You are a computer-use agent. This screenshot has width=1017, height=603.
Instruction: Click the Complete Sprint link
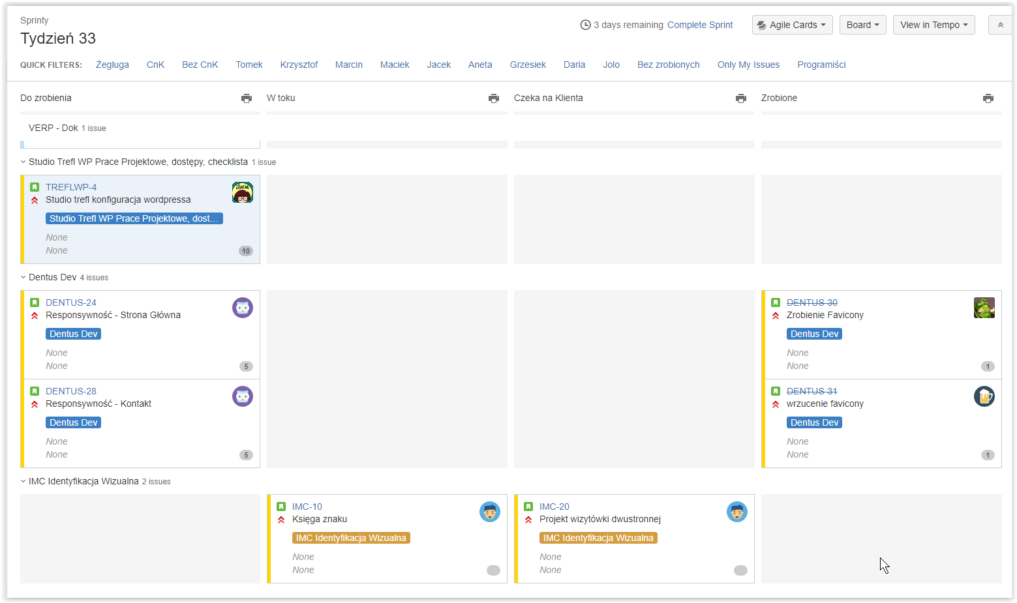point(700,25)
